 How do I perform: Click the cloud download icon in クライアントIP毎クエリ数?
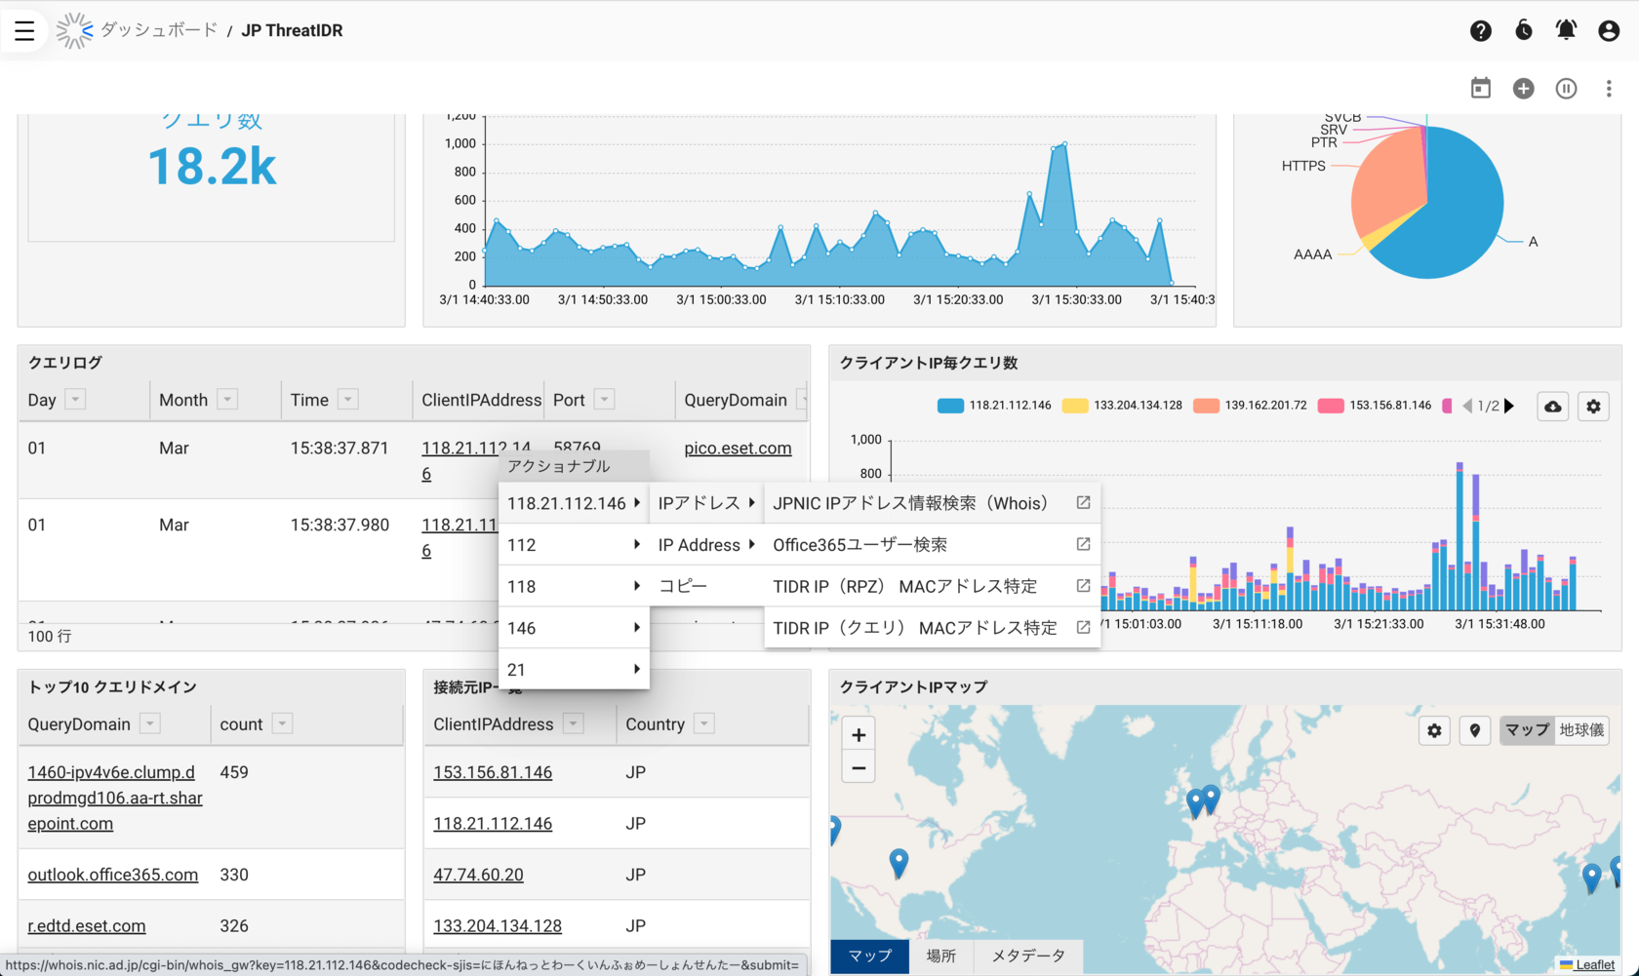pyautogui.click(x=1552, y=406)
